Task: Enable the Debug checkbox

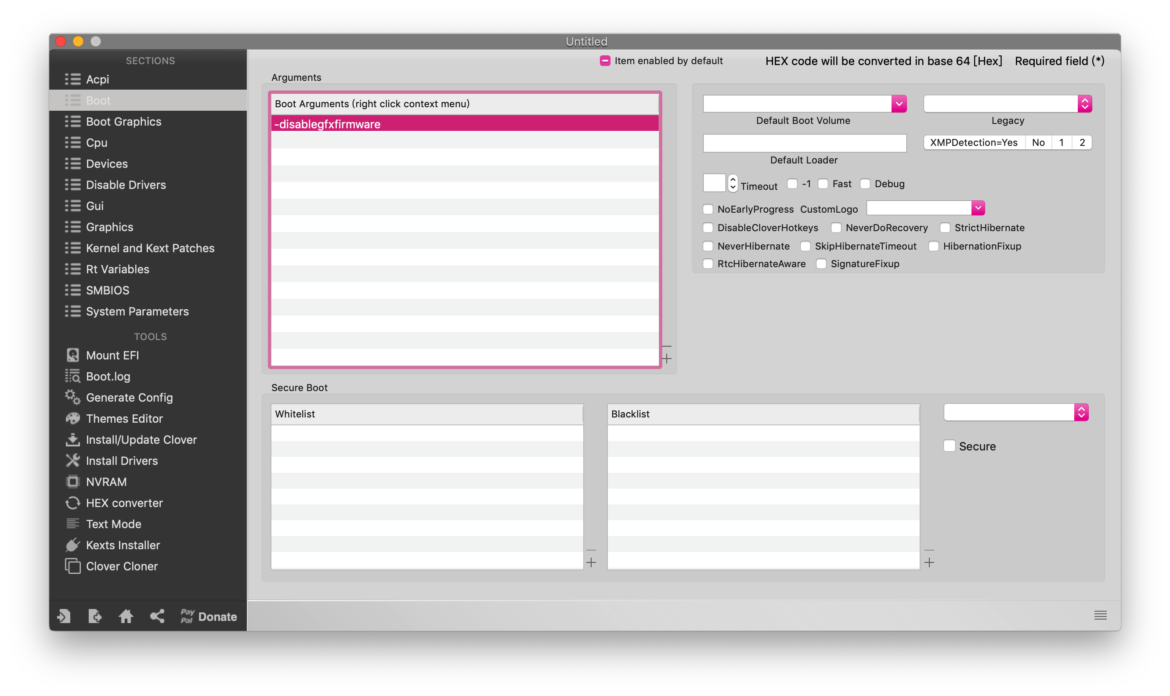Action: (865, 183)
